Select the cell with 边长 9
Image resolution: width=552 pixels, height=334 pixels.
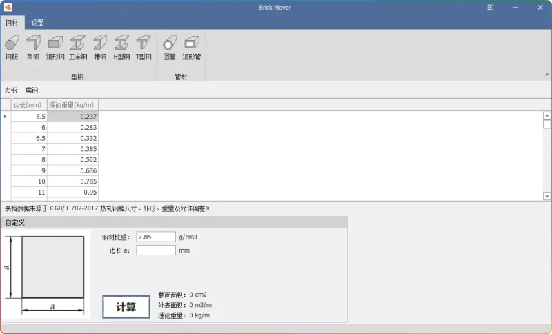29,170
